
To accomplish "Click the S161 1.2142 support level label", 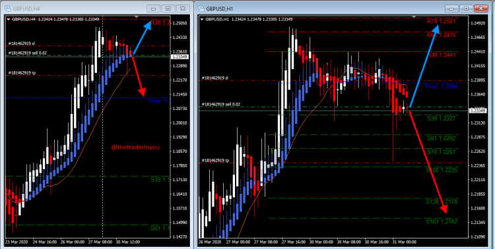I will [x=442, y=221].
